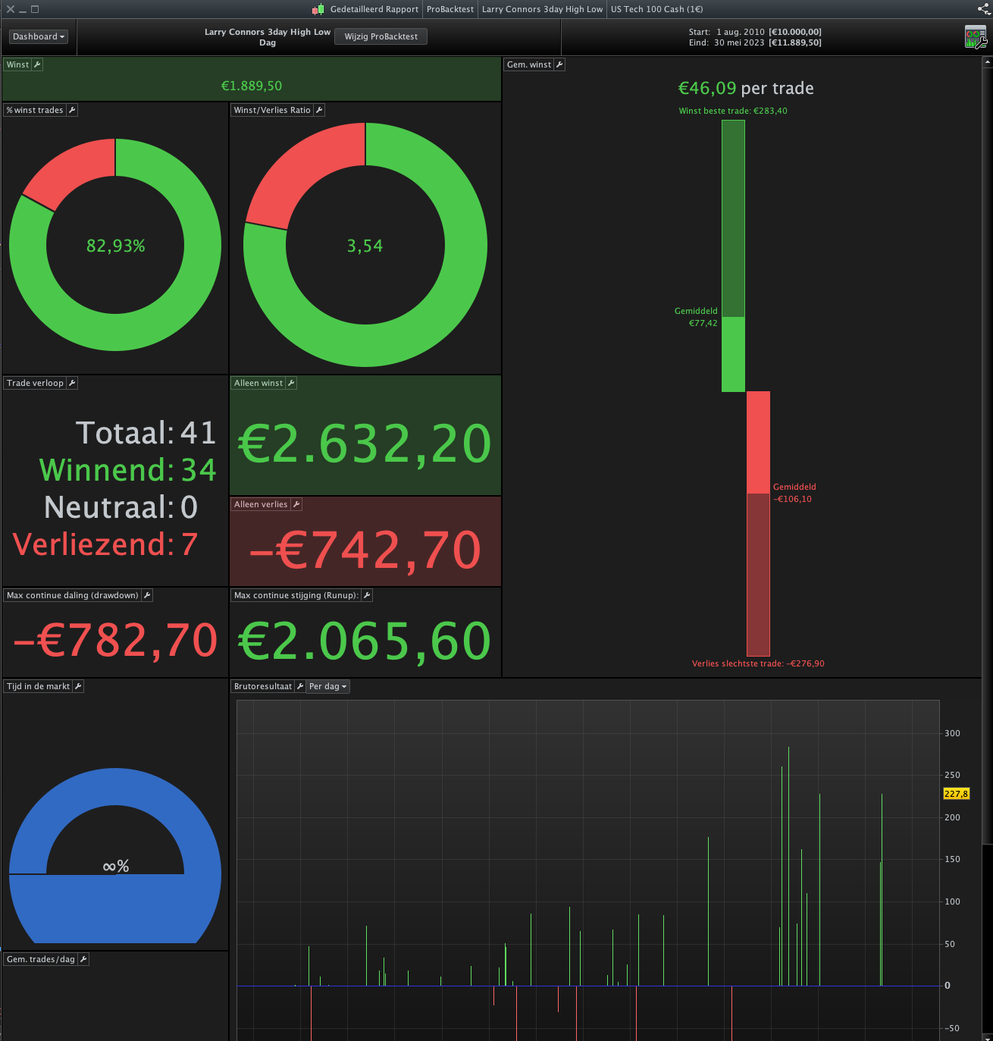Click 'ProBacktest' in the title bar
Image resolution: width=993 pixels, height=1041 pixels.
[x=450, y=9]
